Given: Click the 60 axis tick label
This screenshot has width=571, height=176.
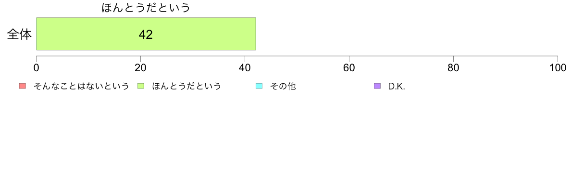Looking at the screenshot, I should (x=349, y=67).
